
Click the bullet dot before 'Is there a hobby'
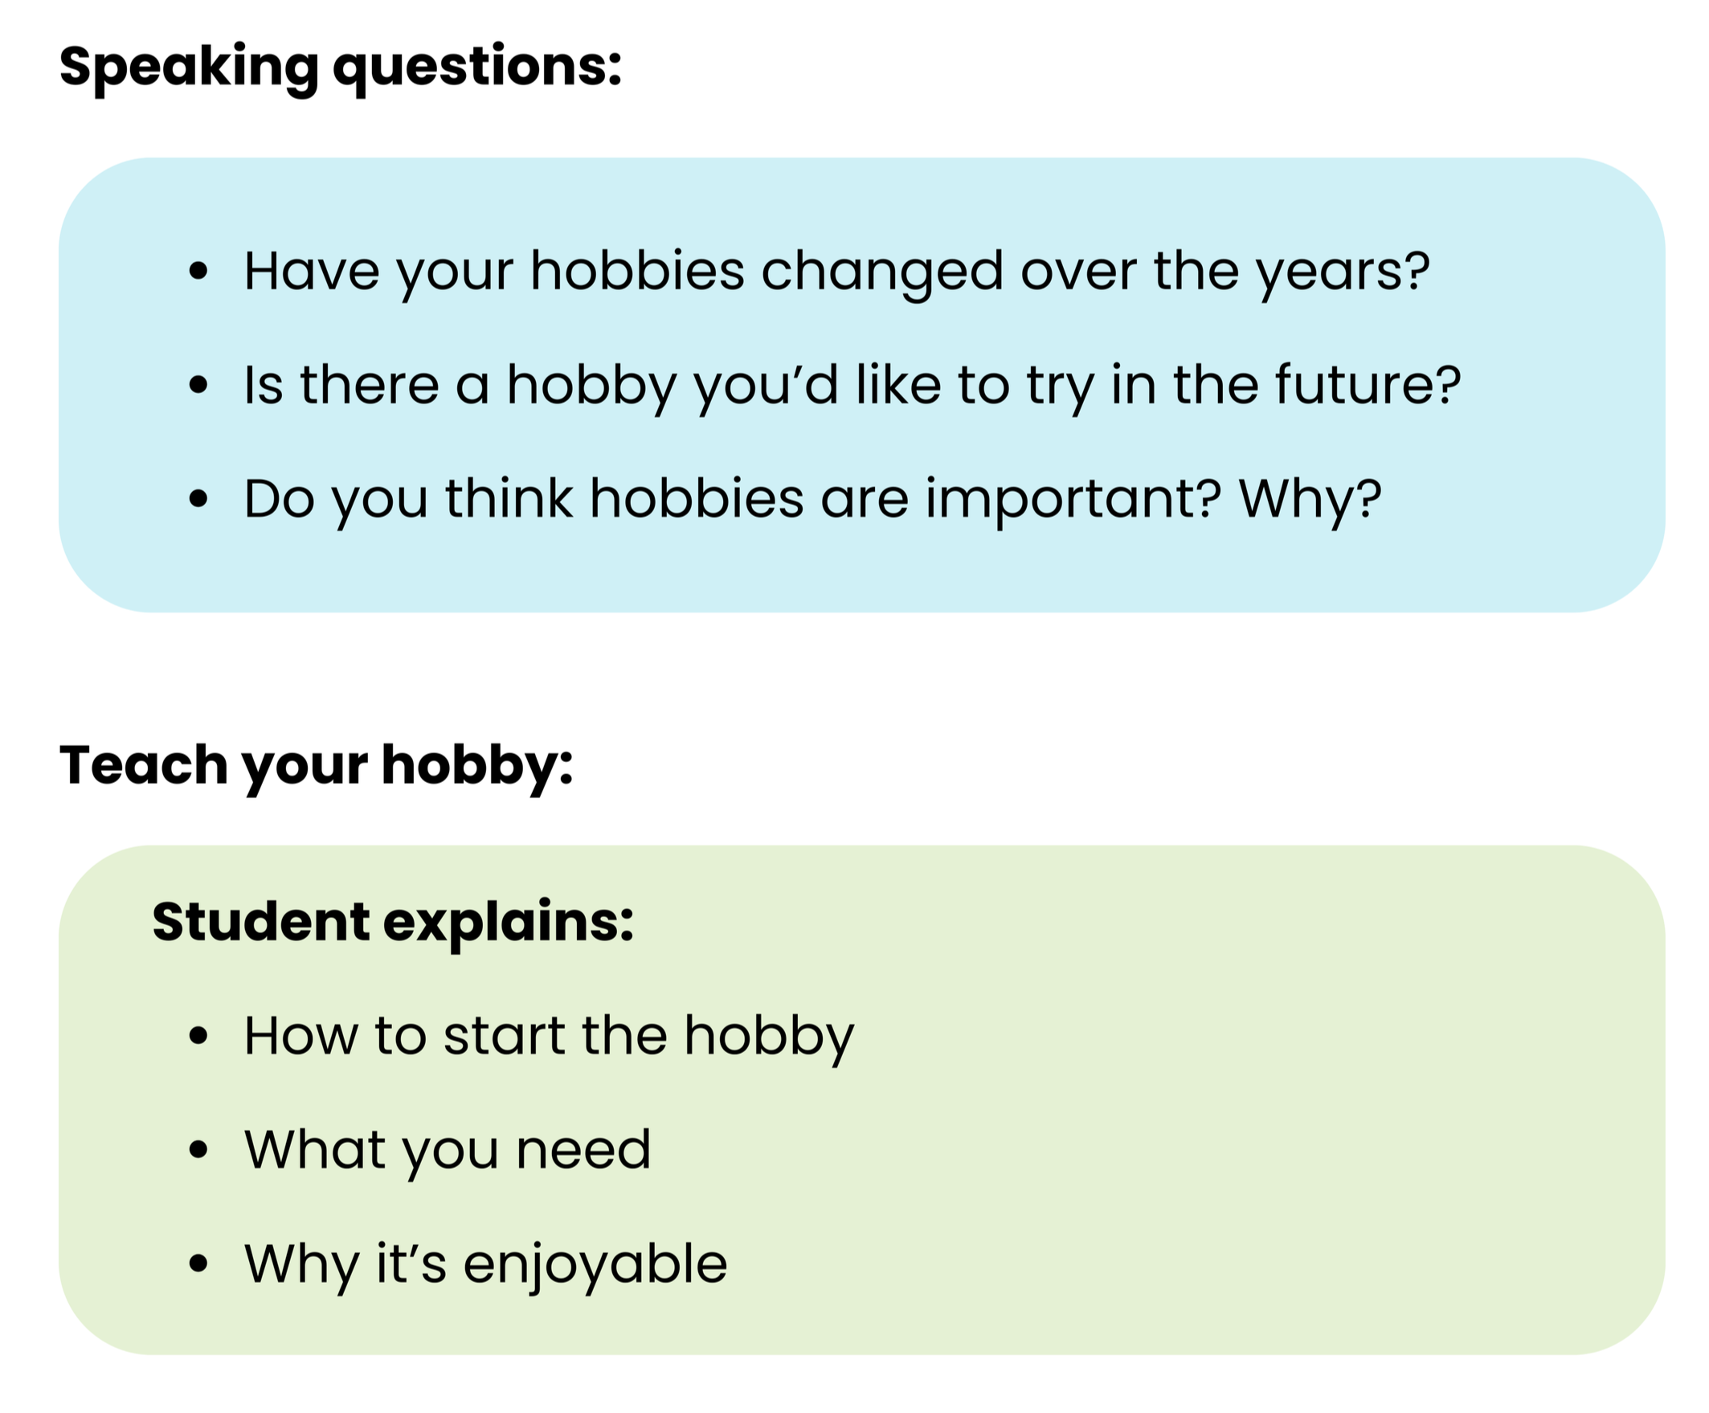point(198,385)
